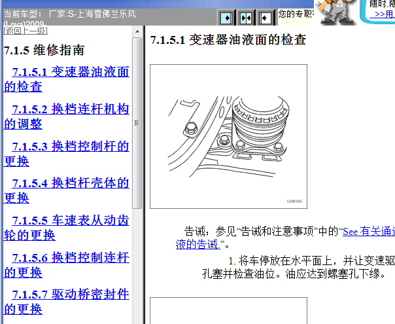The image size is (395, 324).
Task: Click the 7.1.5 维修指南 heading
Action: pos(44,50)
